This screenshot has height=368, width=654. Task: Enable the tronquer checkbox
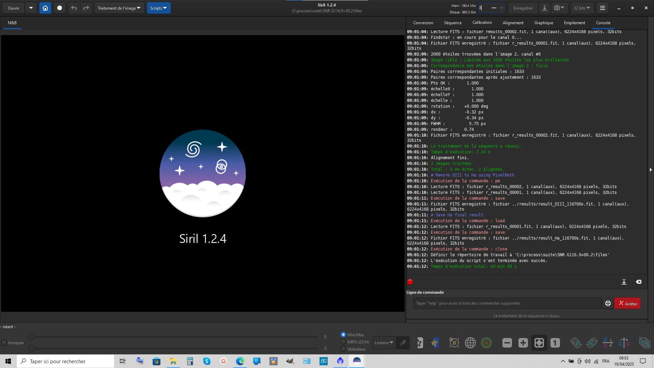click(4, 343)
